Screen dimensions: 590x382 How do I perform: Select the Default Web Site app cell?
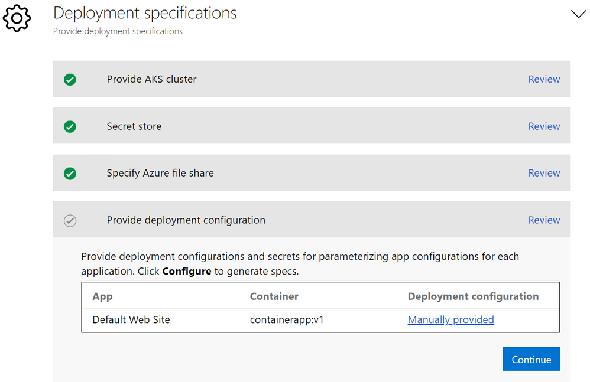click(x=131, y=320)
